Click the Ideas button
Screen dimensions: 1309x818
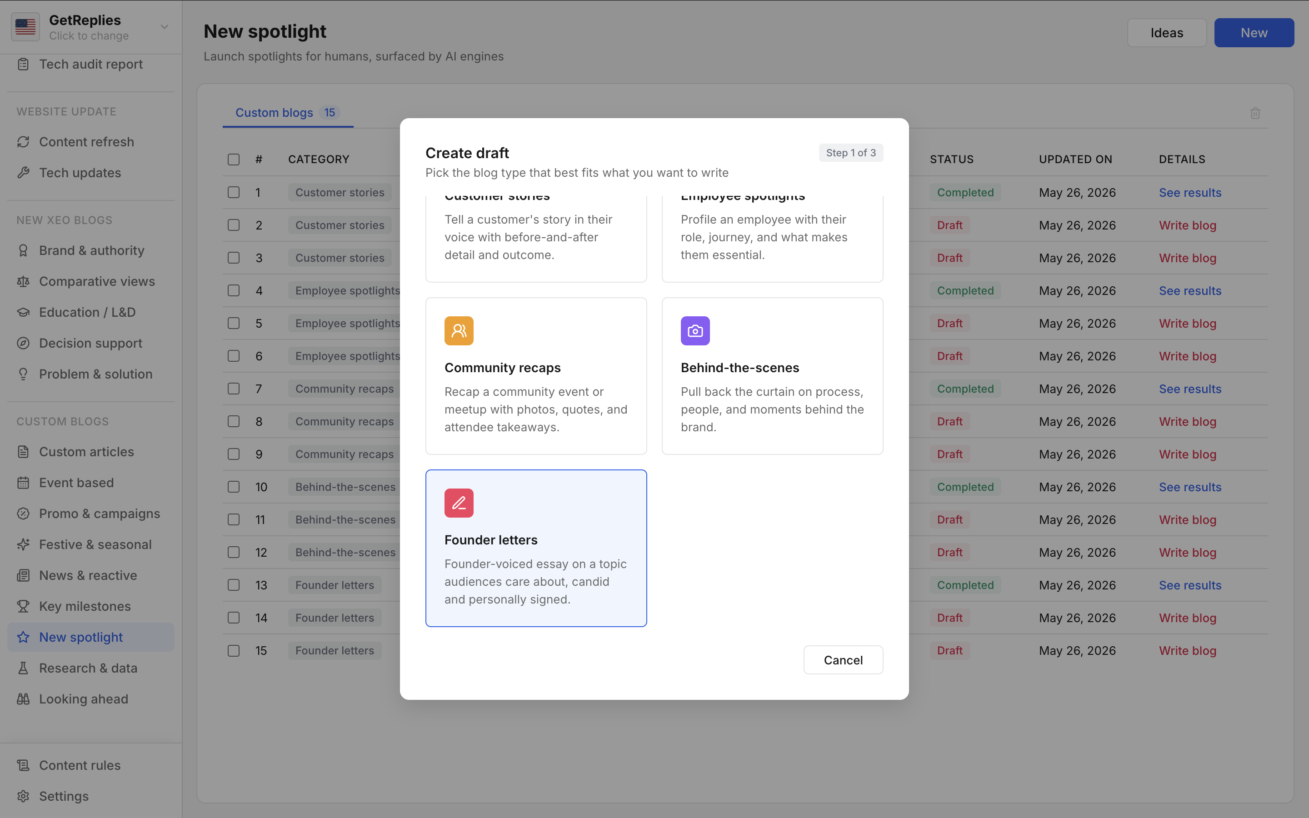(x=1167, y=32)
